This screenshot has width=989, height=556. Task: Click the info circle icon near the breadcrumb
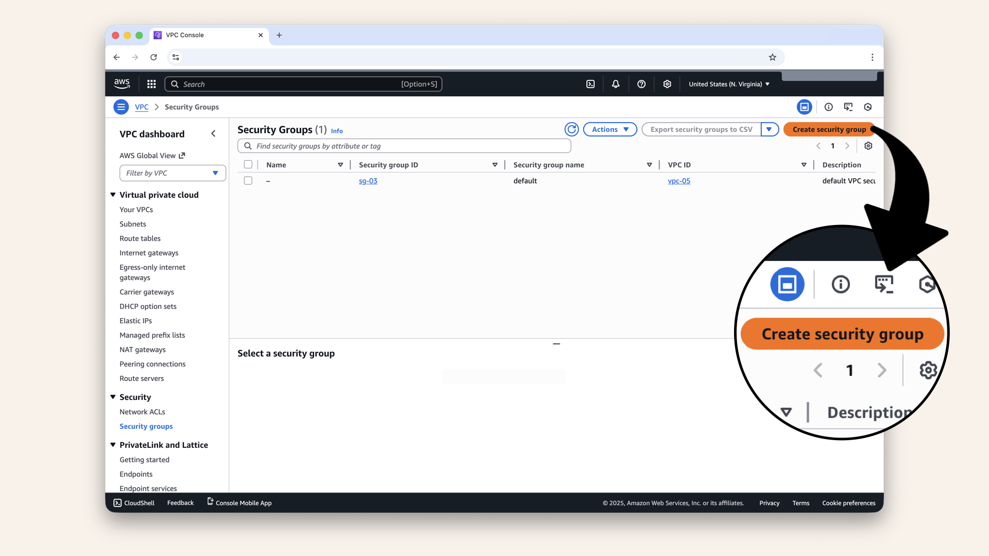click(x=828, y=107)
